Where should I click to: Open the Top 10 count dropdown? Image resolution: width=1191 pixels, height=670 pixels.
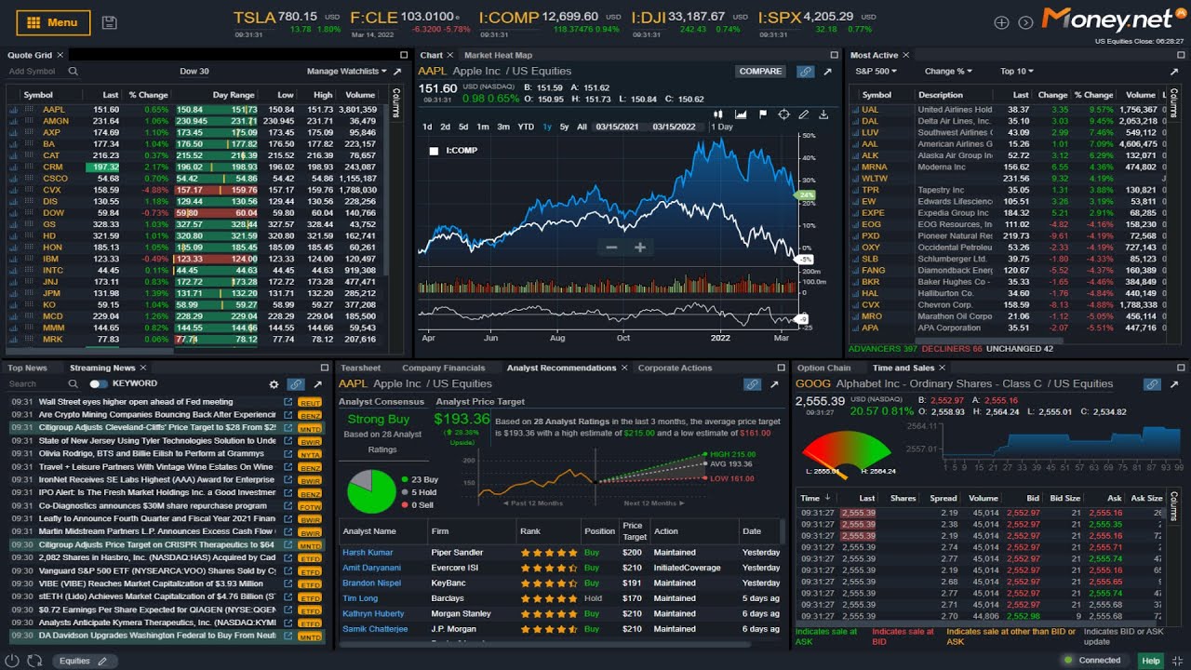1017,72
